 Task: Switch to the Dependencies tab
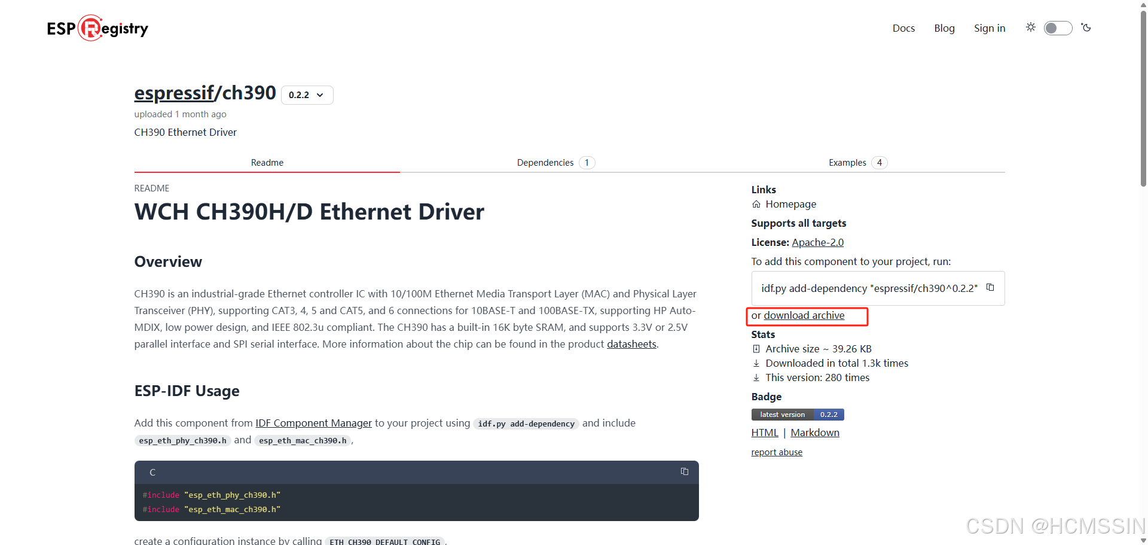tap(556, 163)
